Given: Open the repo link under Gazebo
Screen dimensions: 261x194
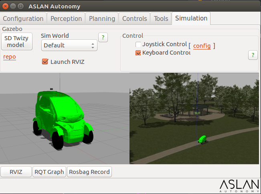Looking at the screenshot, I should click(x=10, y=57).
